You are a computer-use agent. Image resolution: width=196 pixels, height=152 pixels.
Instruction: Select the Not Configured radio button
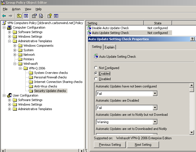click(x=96, y=68)
